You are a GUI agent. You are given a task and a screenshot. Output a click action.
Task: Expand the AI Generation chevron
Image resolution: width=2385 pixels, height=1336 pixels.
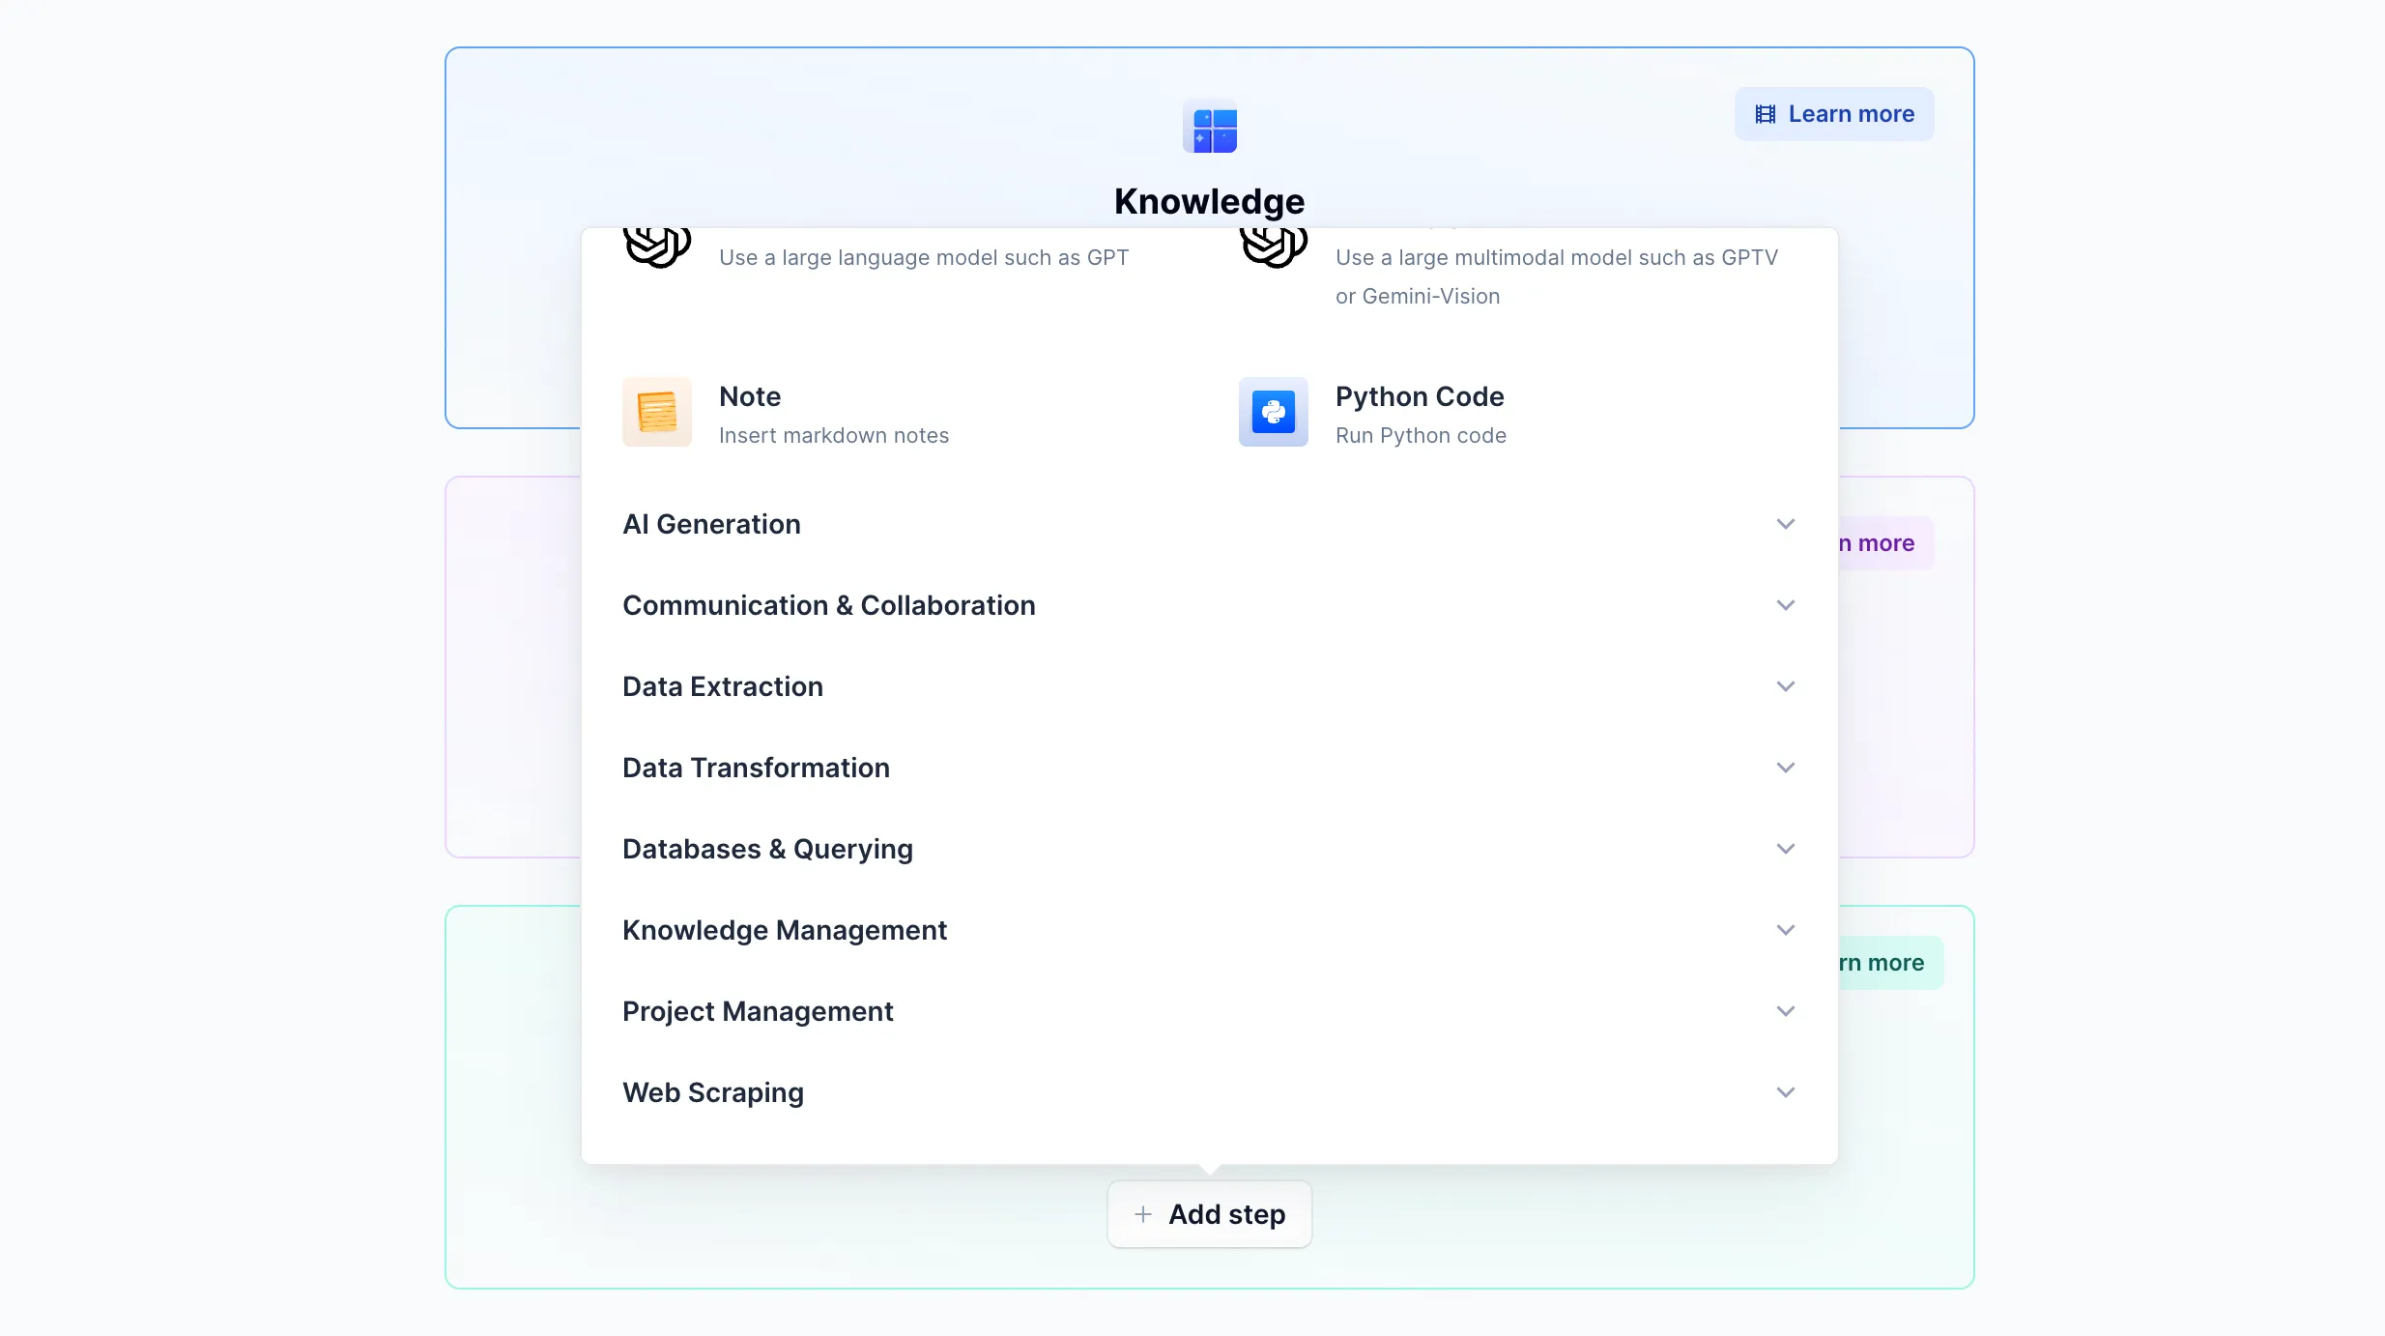pos(1785,524)
